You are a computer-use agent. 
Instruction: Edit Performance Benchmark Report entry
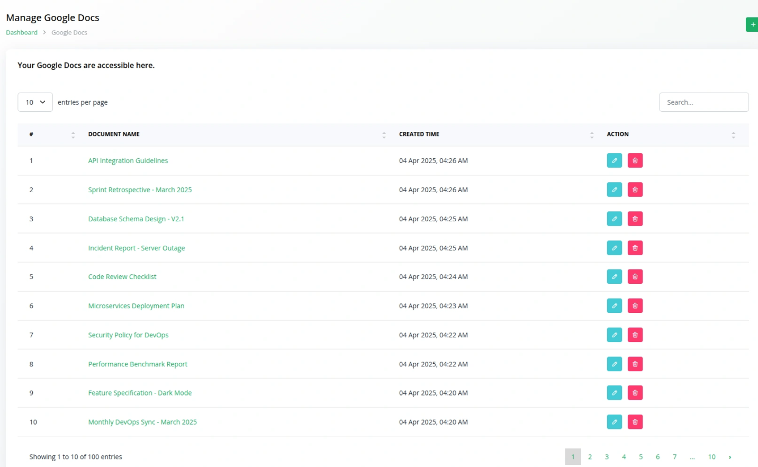pyautogui.click(x=614, y=364)
